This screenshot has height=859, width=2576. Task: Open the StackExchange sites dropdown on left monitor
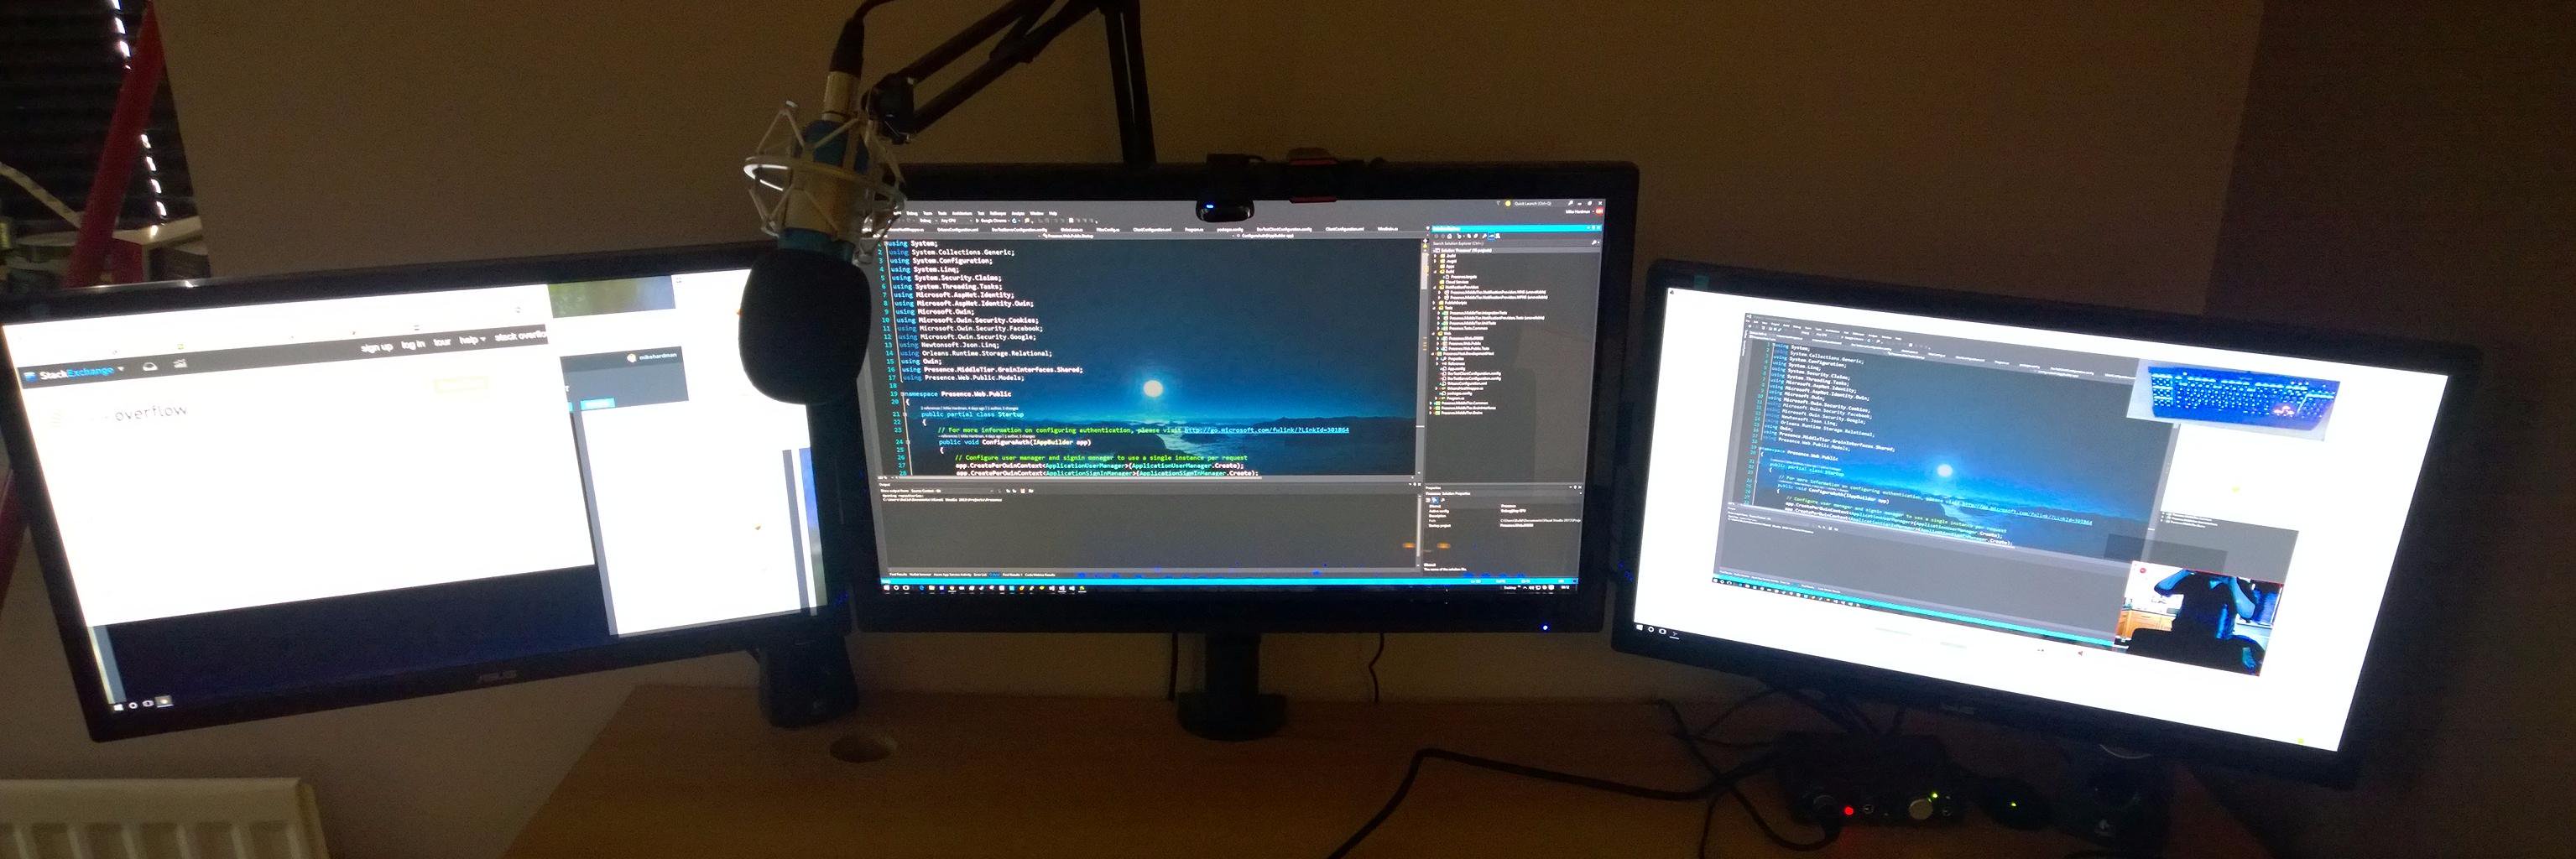pyautogui.click(x=75, y=372)
